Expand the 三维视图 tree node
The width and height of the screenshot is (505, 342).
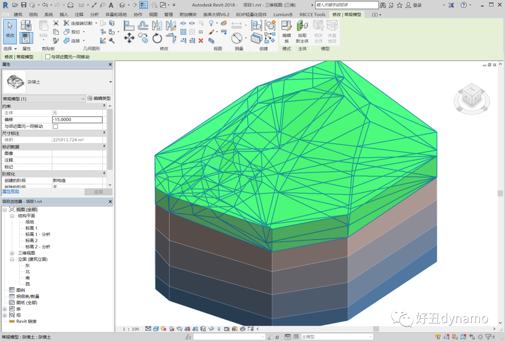point(12,253)
